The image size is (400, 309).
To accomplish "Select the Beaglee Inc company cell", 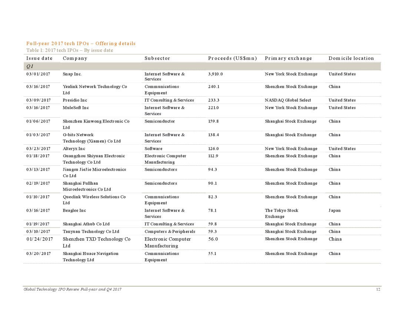I will click(x=74, y=210).
